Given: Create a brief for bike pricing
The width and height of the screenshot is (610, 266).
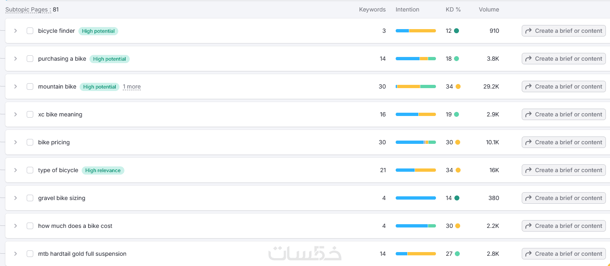Looking at the screenshot, I should [564, 142].
